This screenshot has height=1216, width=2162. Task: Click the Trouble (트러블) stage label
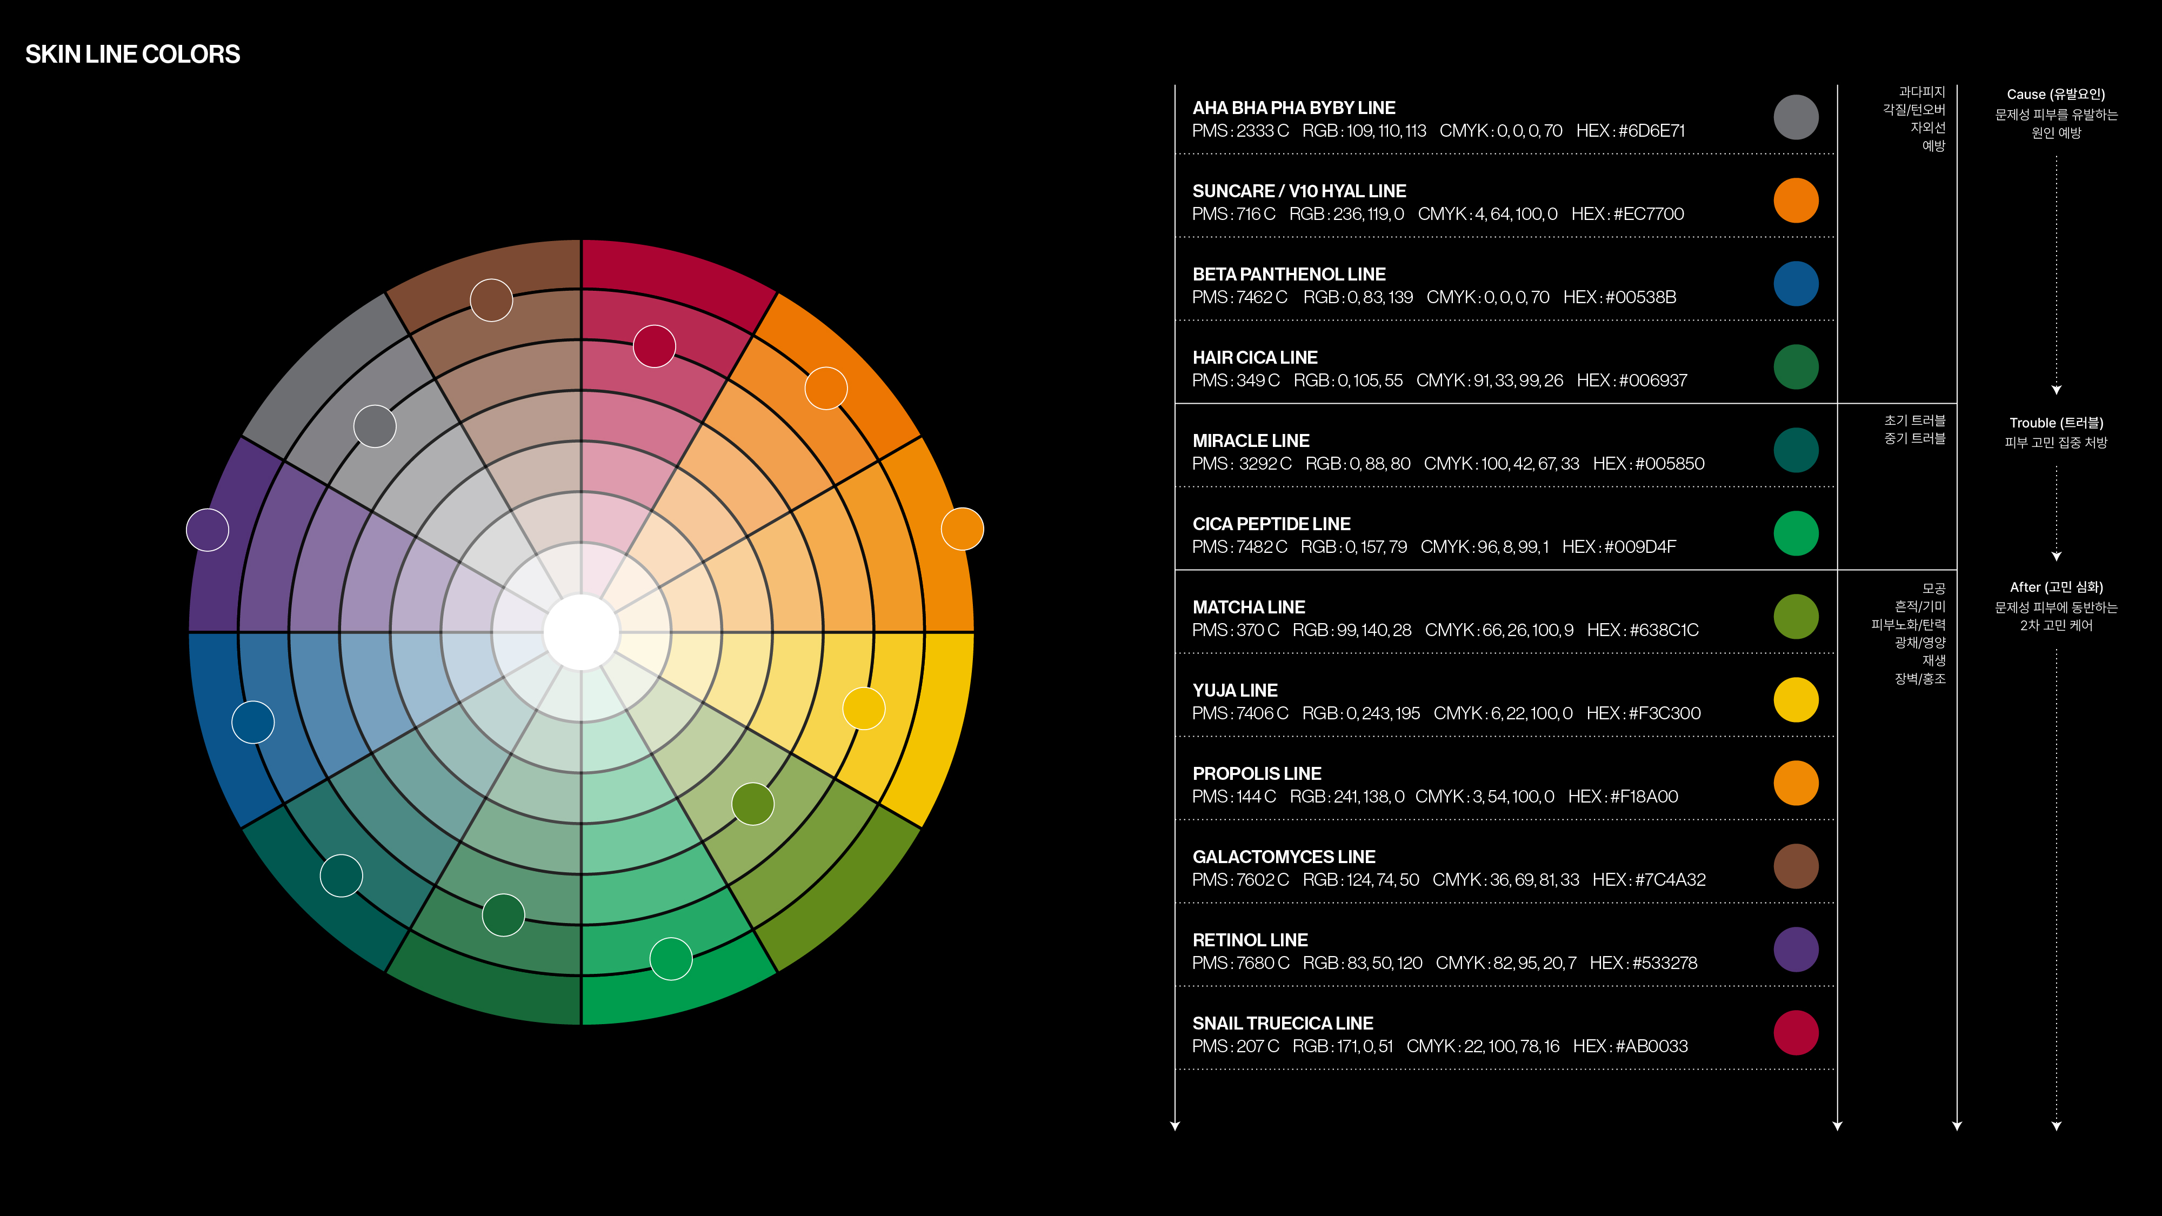[2056, 423]
